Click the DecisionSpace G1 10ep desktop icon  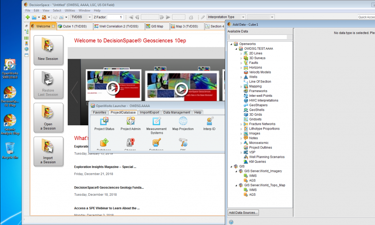[x=10, y=96]
